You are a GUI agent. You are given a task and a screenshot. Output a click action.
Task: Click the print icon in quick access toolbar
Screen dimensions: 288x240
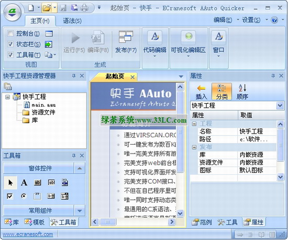coord(85,8)
